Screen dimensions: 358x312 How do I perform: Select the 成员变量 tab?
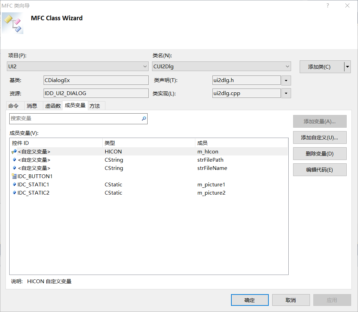(x=75, y=105)
